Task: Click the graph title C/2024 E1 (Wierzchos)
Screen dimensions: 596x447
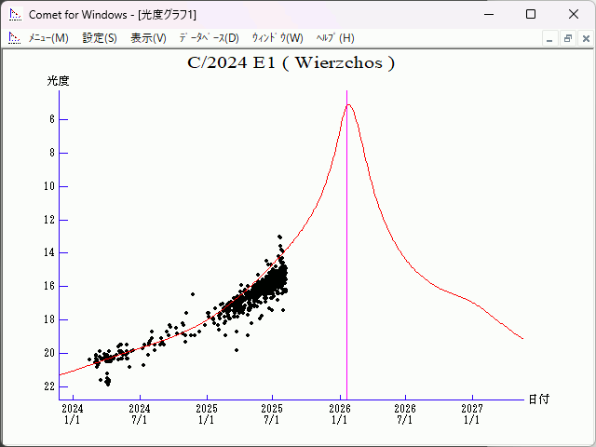Action: coord(291,63)
